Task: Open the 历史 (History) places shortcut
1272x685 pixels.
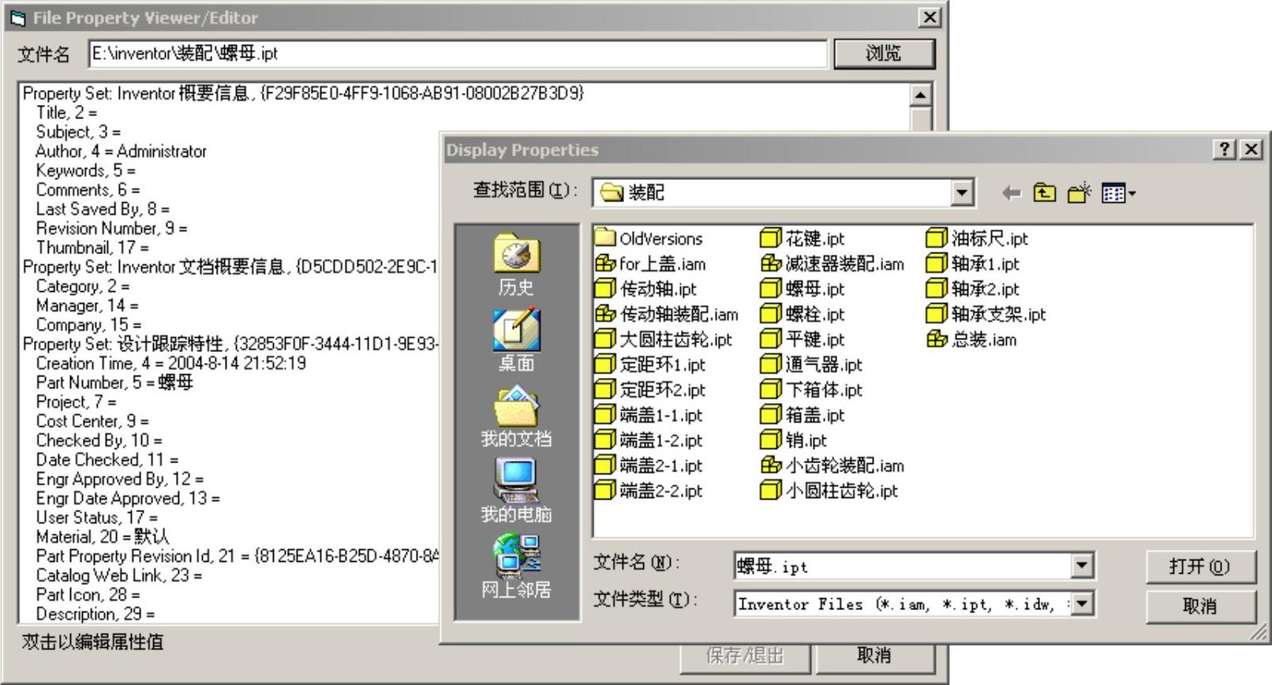Action: 516,265
